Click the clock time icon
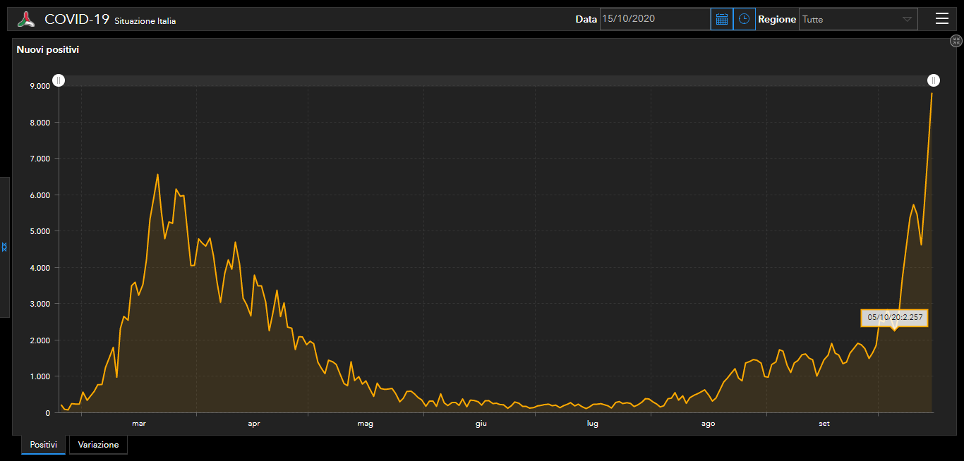This screenshot has height=461, width=964. pyautogui.click(x=744, y=19)
